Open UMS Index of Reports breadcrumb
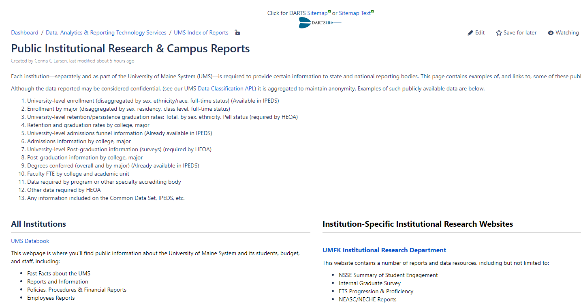Screen dimensions: 581x305 point(201,33)
